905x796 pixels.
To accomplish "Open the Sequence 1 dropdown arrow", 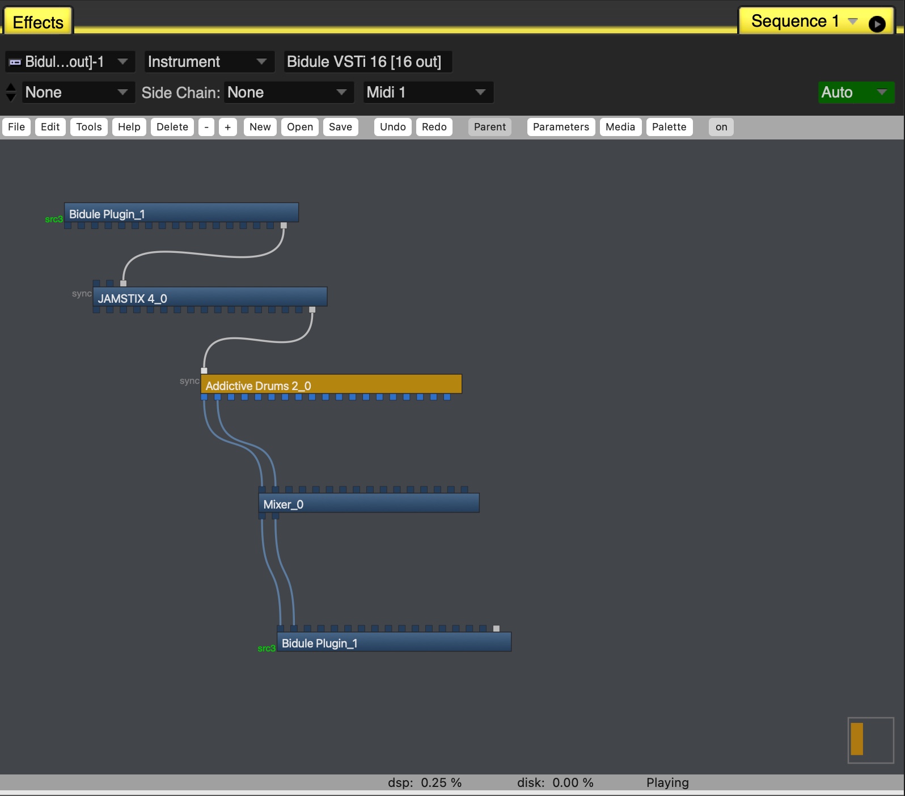I will click(x=852, y=22).
